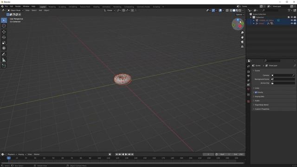This screenshot has height=167, width=297.
Task: Toggle viewport overlays button
Action: tap(220, 10)
